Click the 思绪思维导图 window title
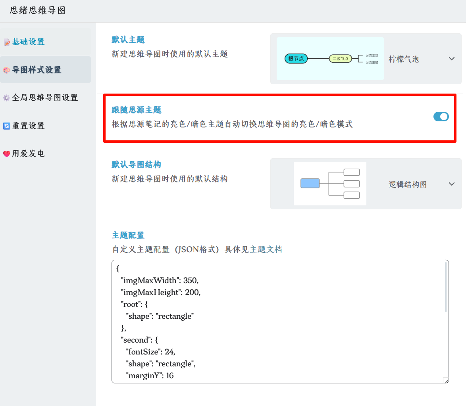Image resolution: width=466 pixels, height=406 pixels. tap(37, 10)
